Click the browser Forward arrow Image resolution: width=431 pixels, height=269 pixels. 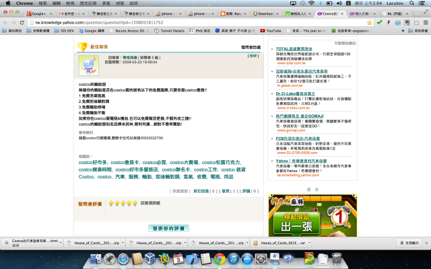(x=13, y=22)
